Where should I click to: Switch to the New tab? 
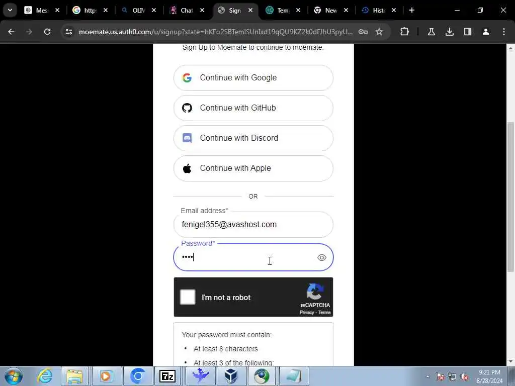(x=330, y=10)
